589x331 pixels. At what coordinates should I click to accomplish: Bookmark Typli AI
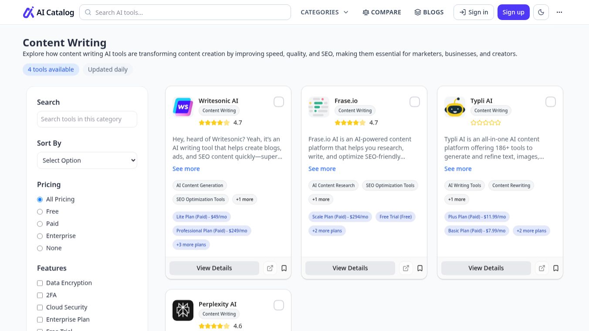tap(556, 268)
